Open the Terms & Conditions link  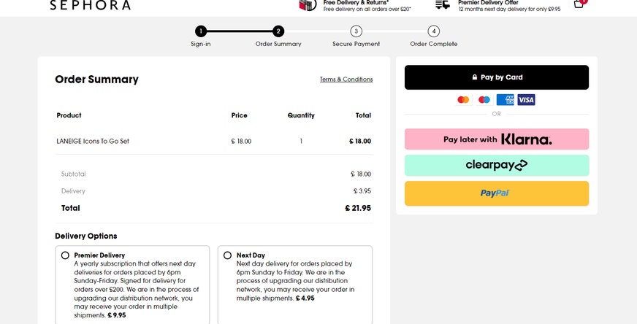(x=346, y=79)
